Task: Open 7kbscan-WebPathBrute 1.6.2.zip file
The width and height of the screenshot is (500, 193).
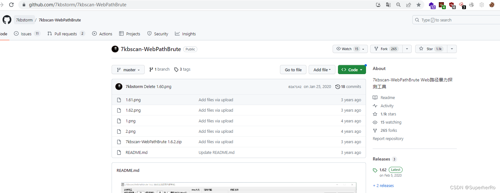Action: pyautogui.click(x=154, y=142)
